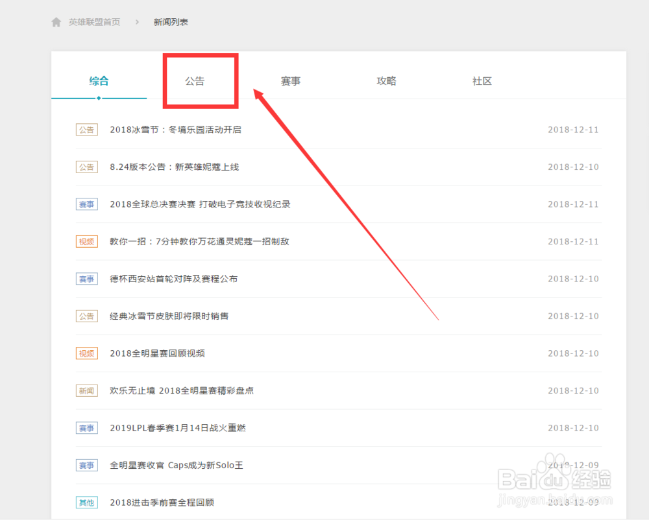Click the 视频 badge beside 教你一招 article
Viewport: 649px width, 522px height.
pyautogui.click(x=86, y=241)
